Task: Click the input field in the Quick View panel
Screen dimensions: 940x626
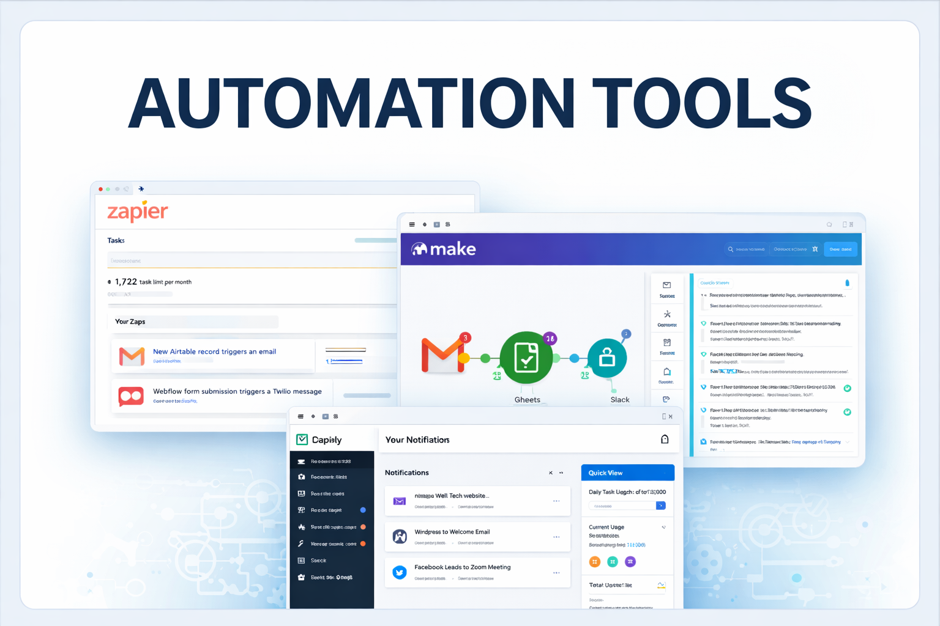Action: tap(622, 506)
